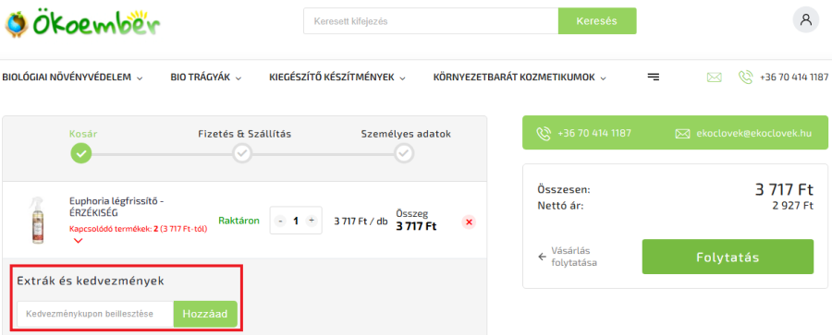Click the Személyes adatok step circle
832x335 pixels.
(x=404, y=154)
